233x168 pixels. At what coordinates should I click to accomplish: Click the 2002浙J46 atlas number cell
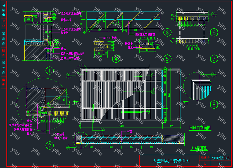pos(221,158)
